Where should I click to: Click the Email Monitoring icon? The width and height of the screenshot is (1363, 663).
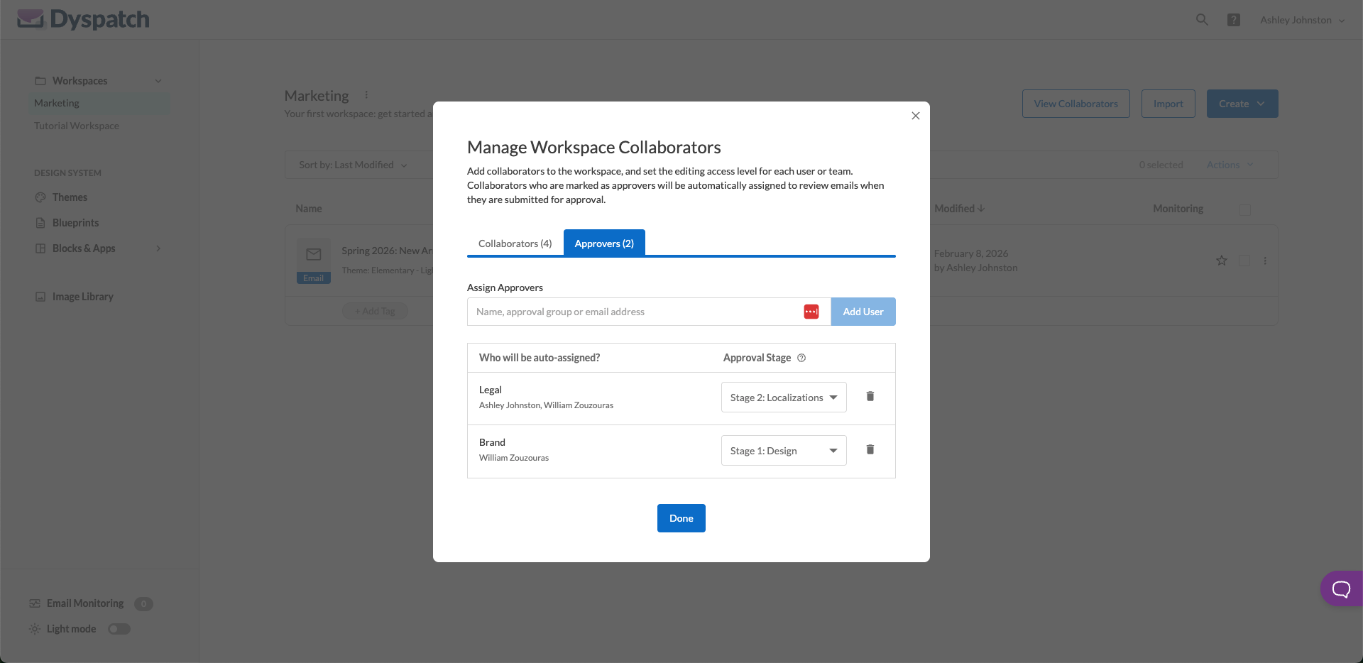point(34,603)
